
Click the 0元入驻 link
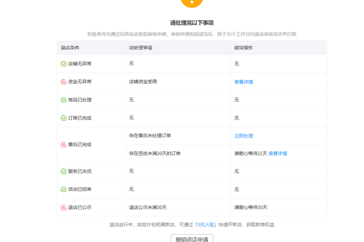pos(206,225)
